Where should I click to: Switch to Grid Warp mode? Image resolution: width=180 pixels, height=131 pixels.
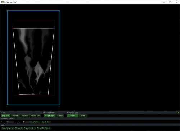[15, 116]
